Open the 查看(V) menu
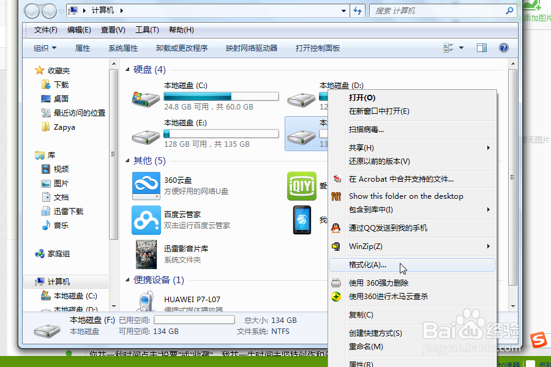Image resolution: width=551 pixels, height=367 pixels. click(113, 30)
